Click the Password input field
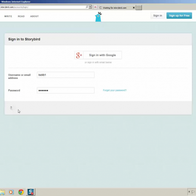Image resolution: width=196 pixels, height=196 pixels. [65, 90]
